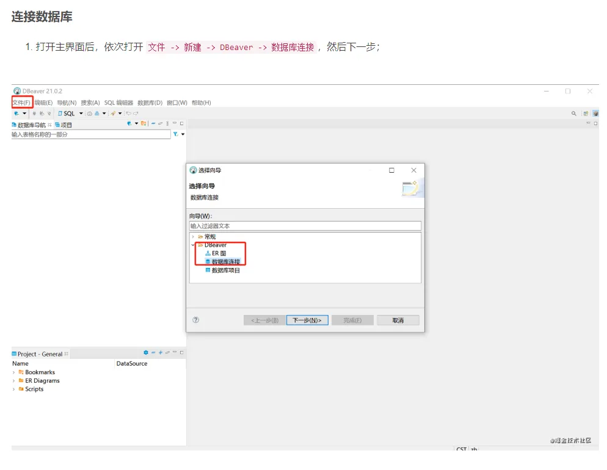Click Link with Editor icon in database navigator
The height and width of the screenshot is (470, 607).
pos(160,123)
